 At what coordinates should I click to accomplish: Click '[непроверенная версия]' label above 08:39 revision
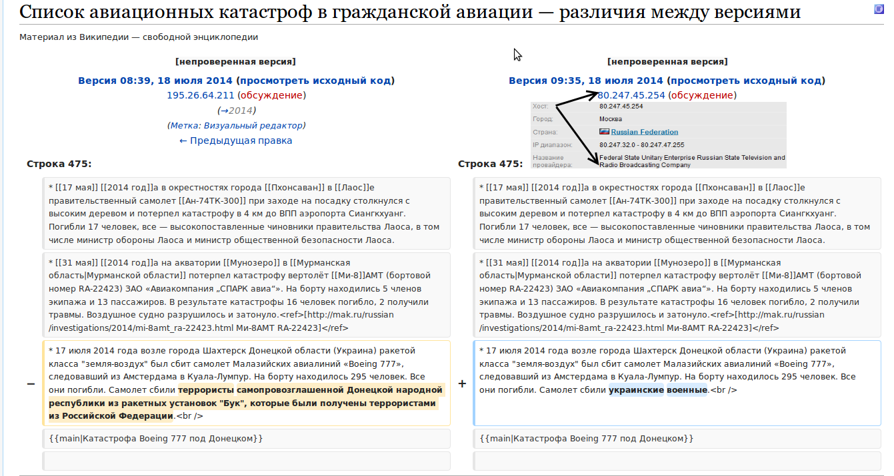pos(236,62)
